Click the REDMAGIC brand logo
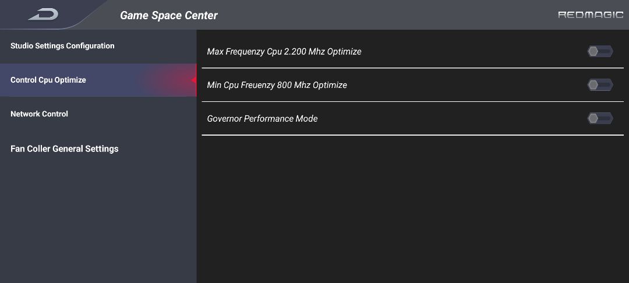 pos(591,15)
